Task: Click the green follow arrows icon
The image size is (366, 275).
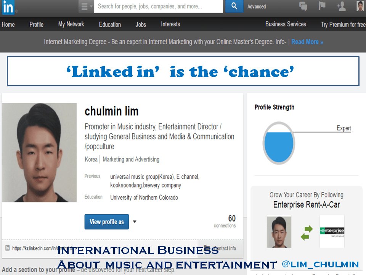Action: tap(307, 233)
